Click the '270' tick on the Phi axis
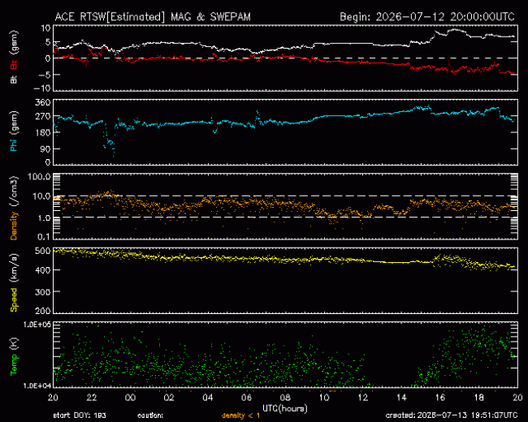Viewport: 528px width, 422px height. coord(43,117)
